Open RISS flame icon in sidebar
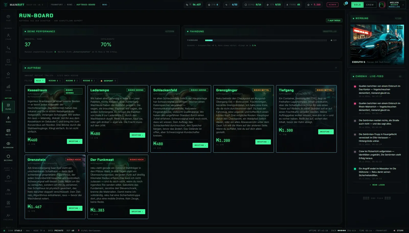 click(8, 119)
